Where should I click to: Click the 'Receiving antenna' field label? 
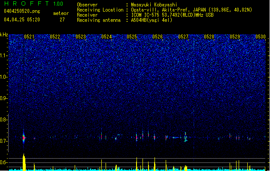click(x=99, y=20)
